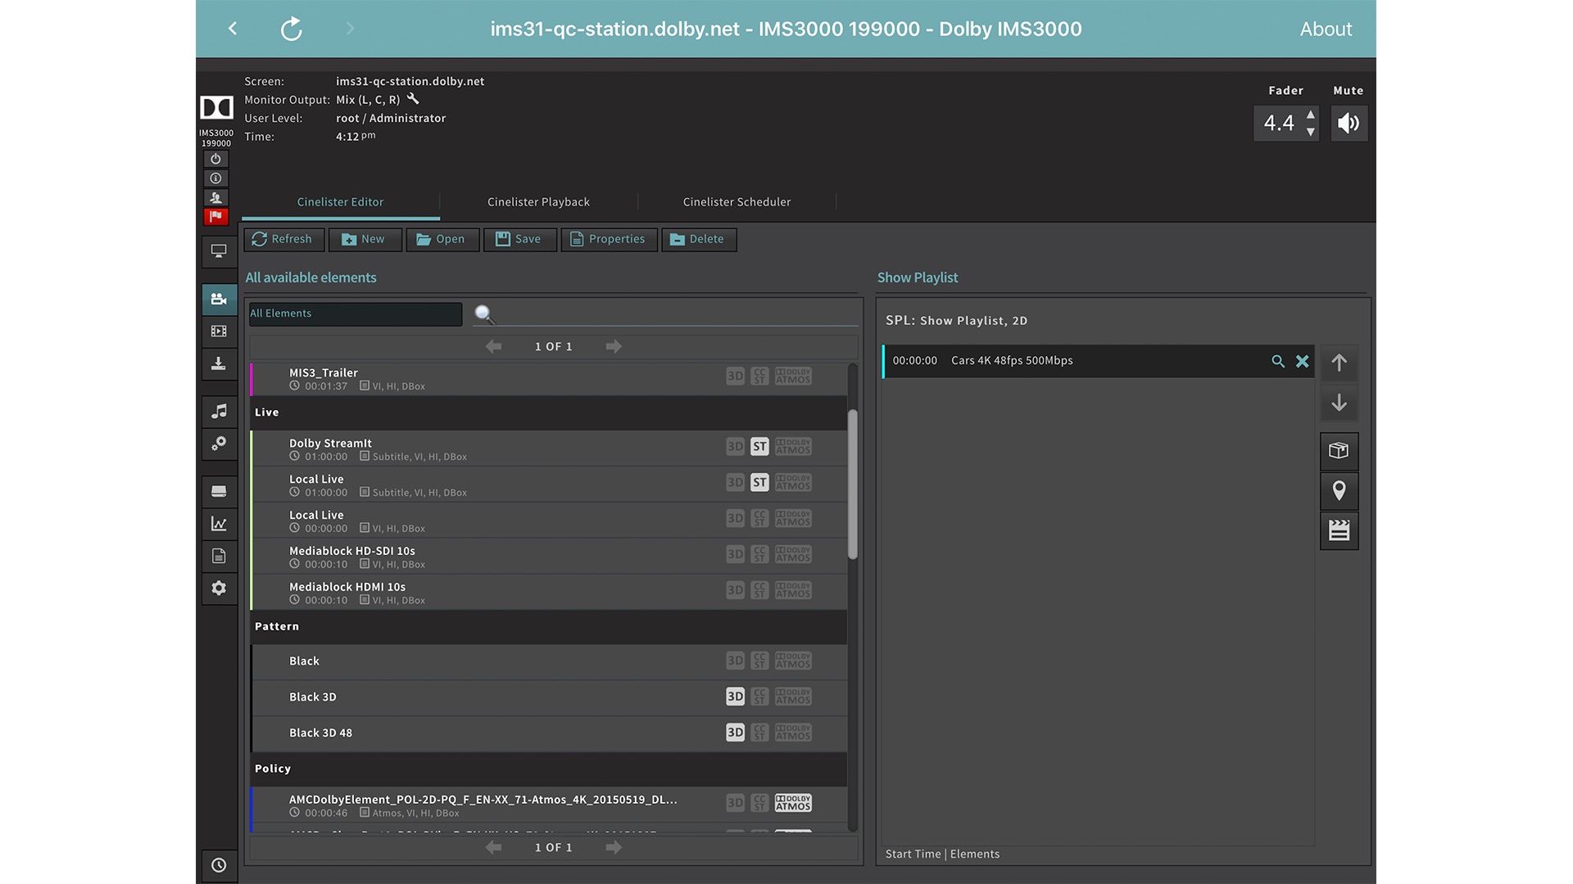The width and height of the screenshot is (1573, 884).
Task: Toggle the 3D badge on Black 3D
Action: (735, 697)
